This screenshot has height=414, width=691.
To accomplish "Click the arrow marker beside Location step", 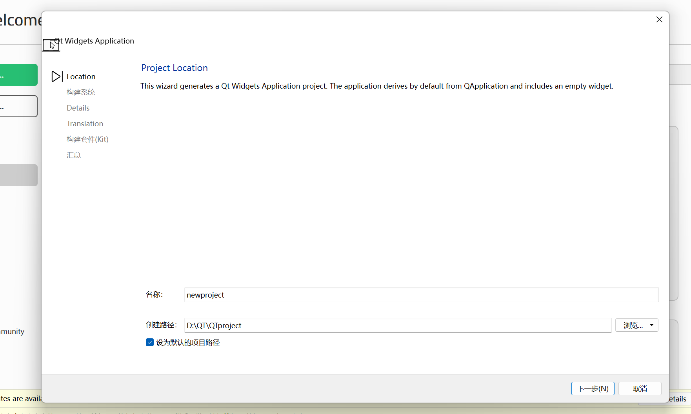I will [x=57, y=76].
